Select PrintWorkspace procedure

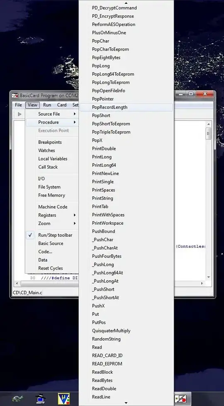126,223
